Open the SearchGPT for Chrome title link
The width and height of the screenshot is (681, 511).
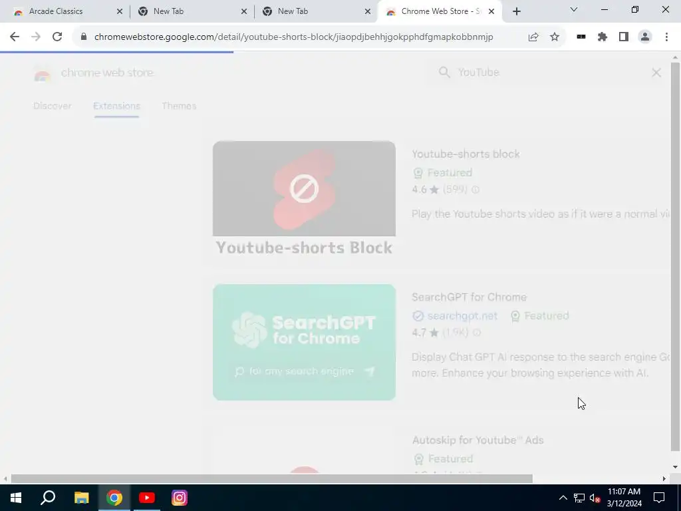[469, 297]
